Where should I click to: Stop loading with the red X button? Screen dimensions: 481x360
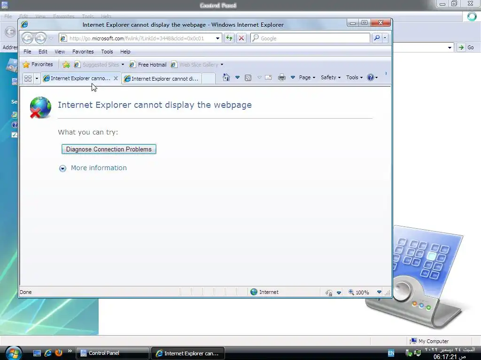point(241,38)
